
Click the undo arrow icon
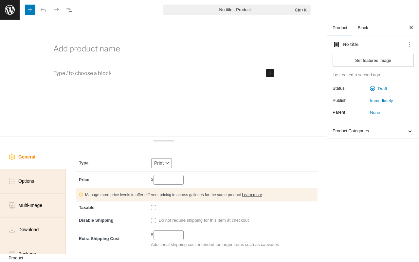coord(43,10)
